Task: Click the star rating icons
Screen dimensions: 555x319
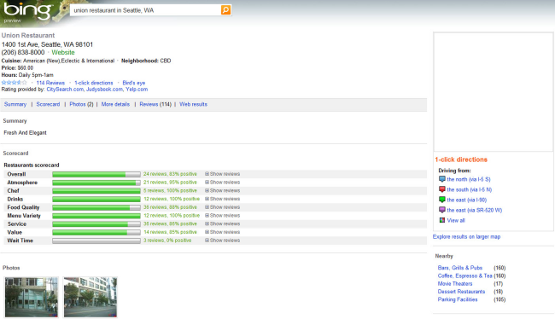Action: 15,83
